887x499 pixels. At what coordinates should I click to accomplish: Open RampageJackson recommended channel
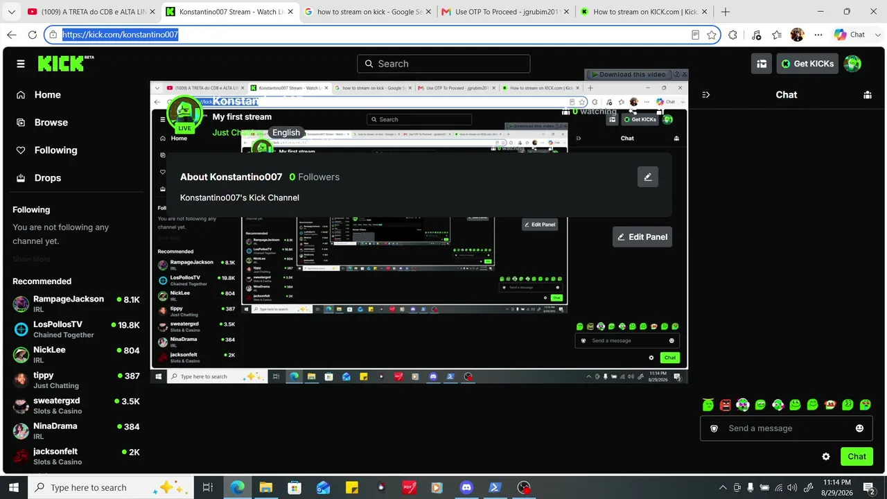click(x=76, y=304)
